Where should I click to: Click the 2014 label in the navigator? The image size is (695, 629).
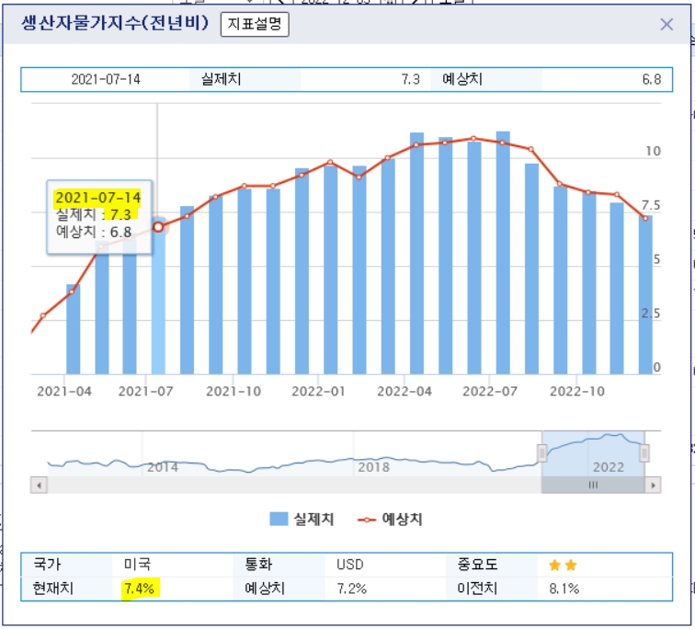coord(163,467)
